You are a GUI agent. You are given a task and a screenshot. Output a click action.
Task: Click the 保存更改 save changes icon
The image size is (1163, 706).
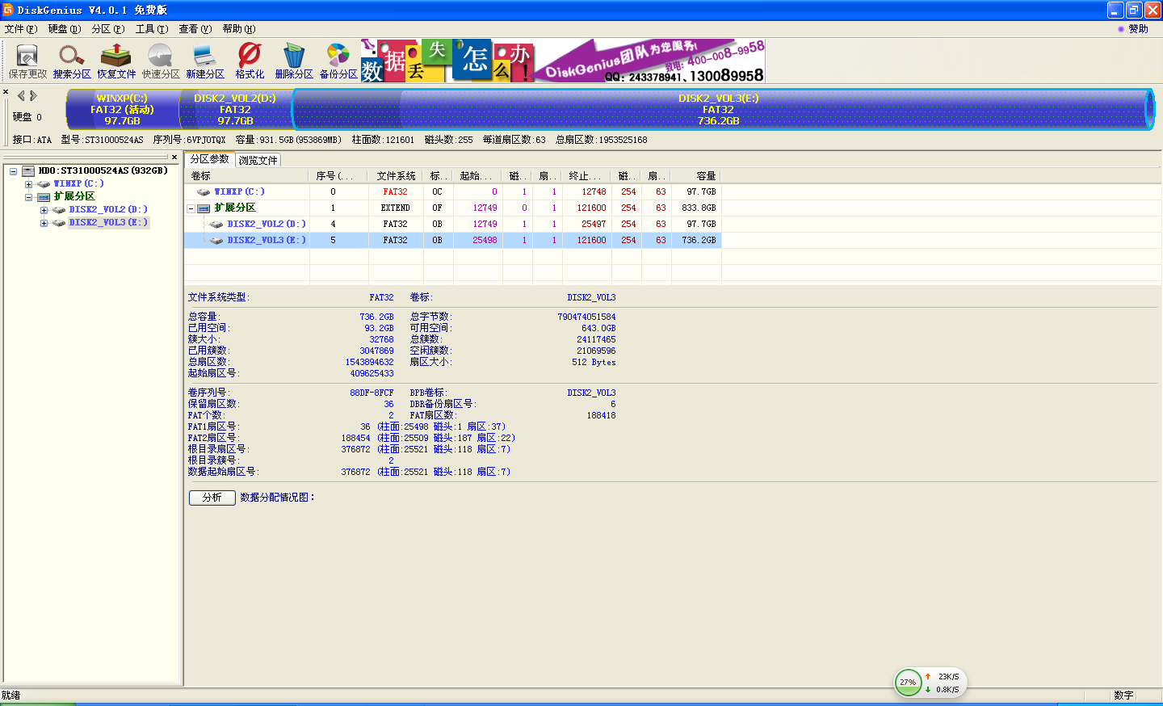pyautogui.click(x=27, y=61)
